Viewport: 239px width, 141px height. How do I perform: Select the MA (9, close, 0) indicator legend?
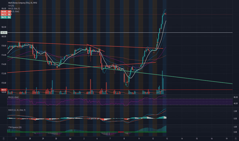click(14, 8)
